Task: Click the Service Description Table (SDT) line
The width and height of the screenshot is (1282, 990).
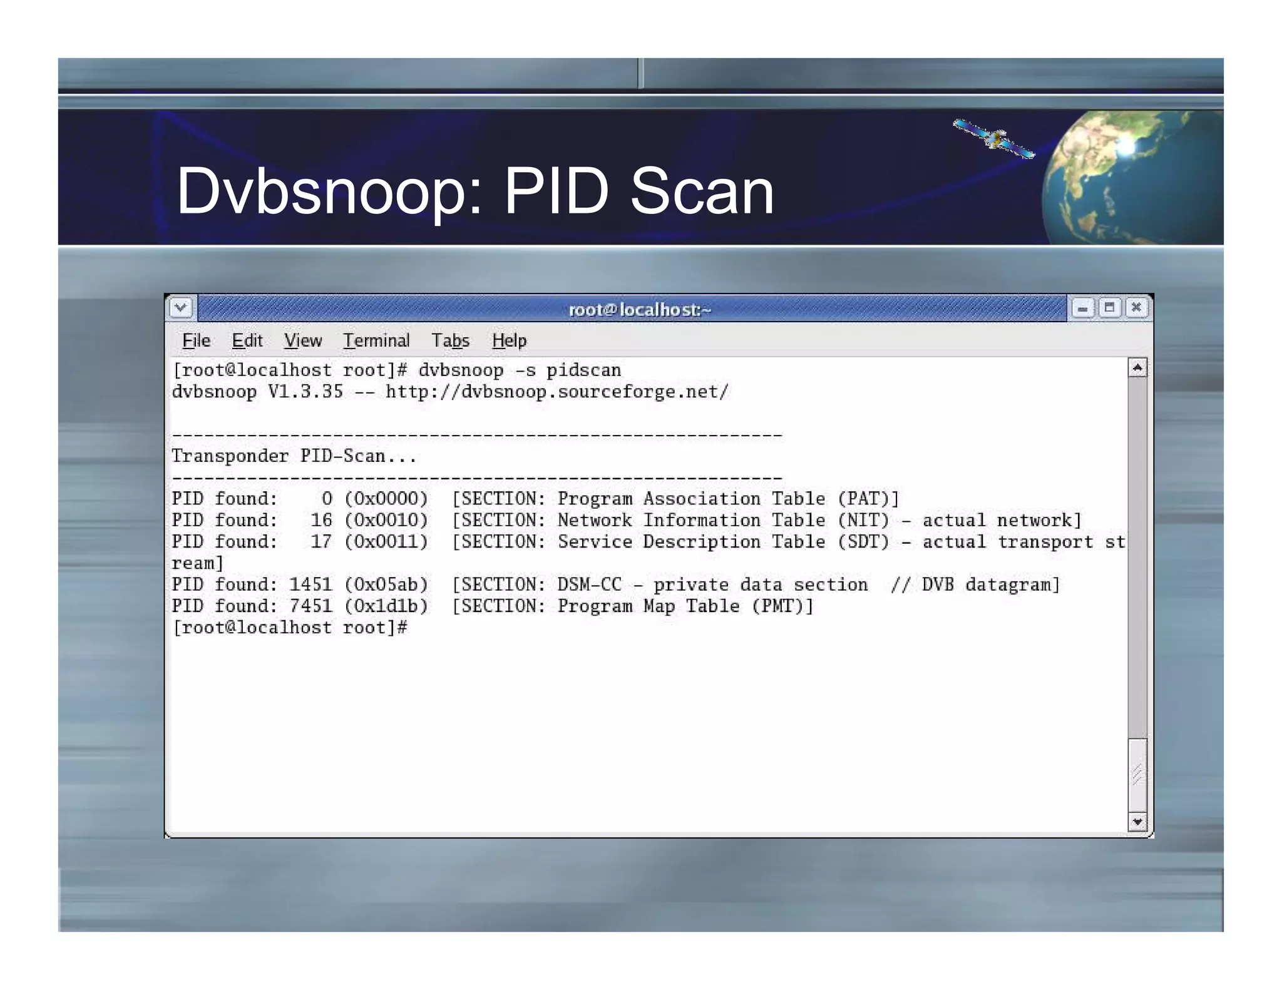Action: tap(649, 553)
